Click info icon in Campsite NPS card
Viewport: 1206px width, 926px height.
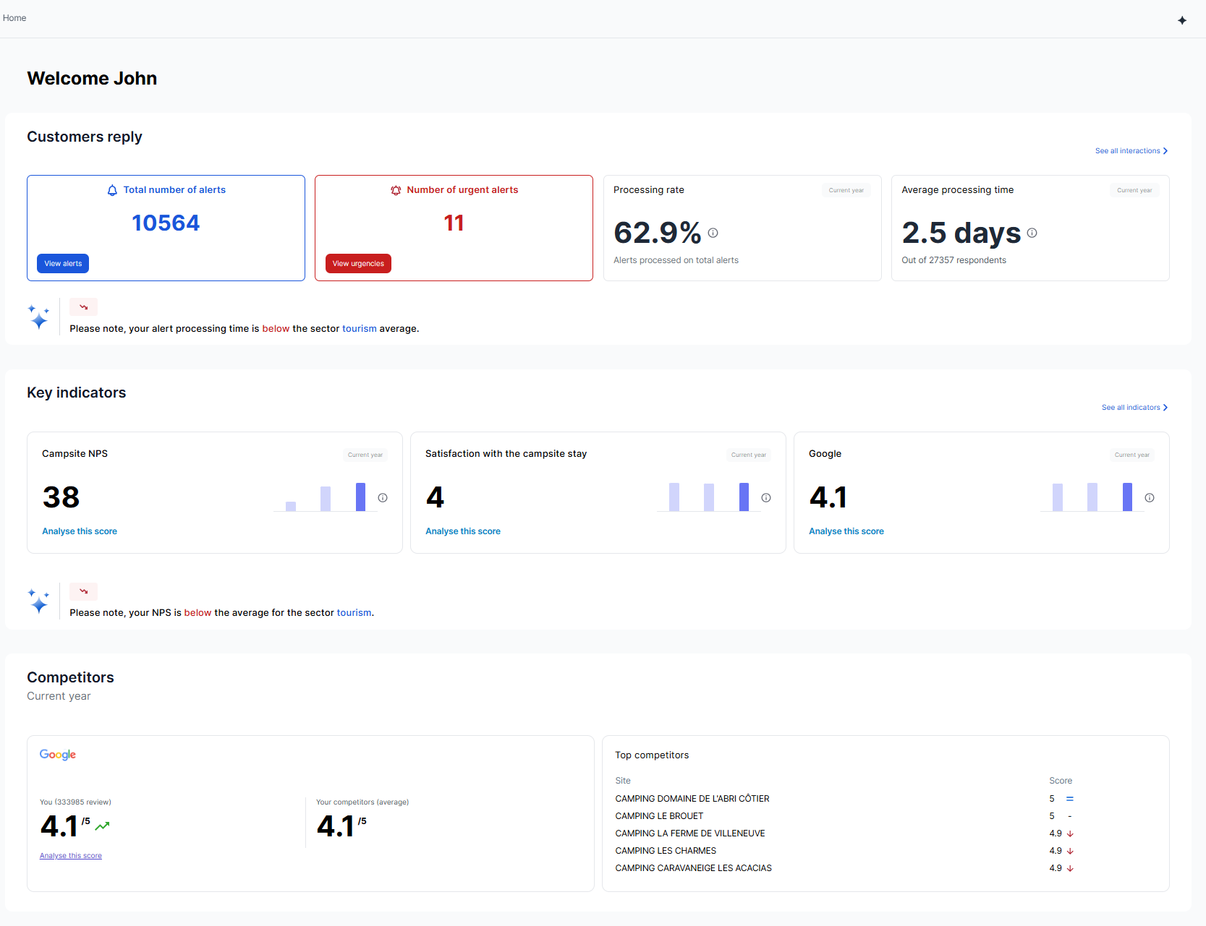pyautogui.click(x=383, y=497)
